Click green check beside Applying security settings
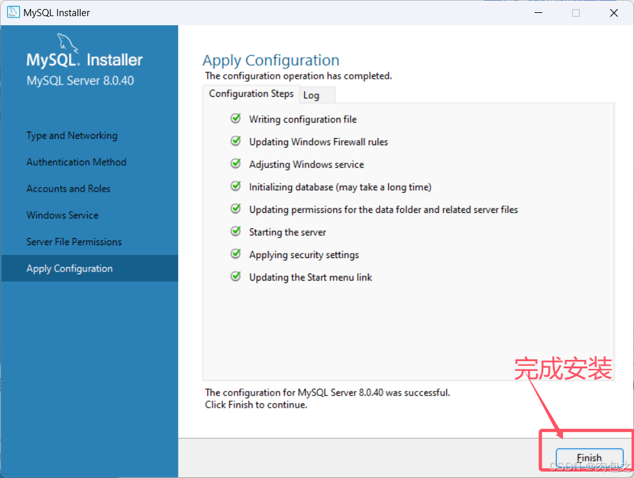The image size is (634, 478). click(236, 254)
